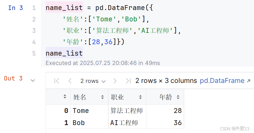Open pd.DataFrame link in new tab
254x133 pixels.
click(x=225, y=80)
